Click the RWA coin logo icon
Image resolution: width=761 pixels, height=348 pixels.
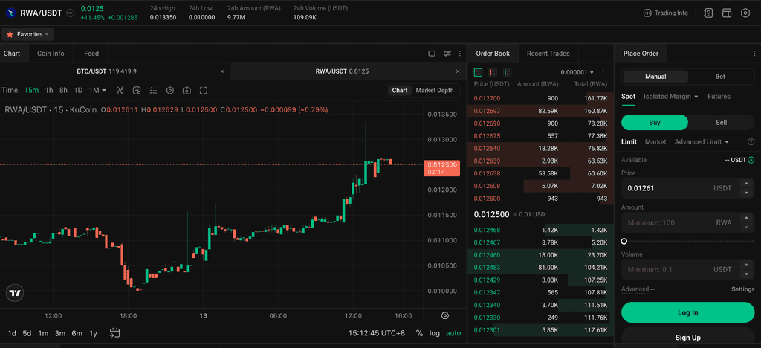click(10, 13)
